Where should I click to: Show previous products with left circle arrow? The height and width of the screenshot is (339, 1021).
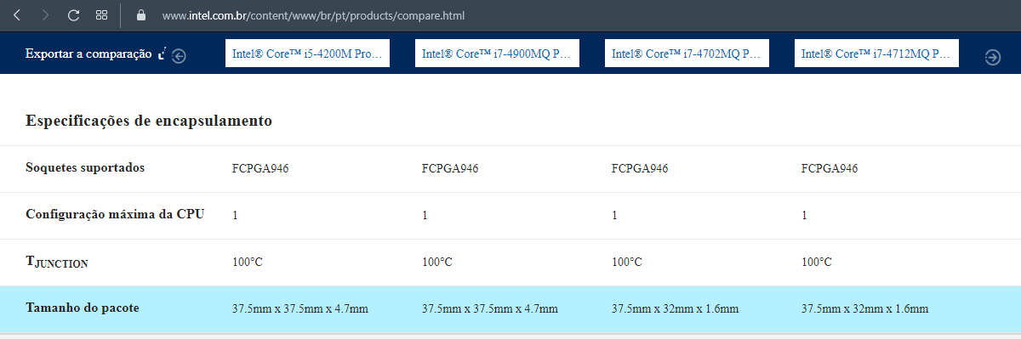(x=179, y=56)
